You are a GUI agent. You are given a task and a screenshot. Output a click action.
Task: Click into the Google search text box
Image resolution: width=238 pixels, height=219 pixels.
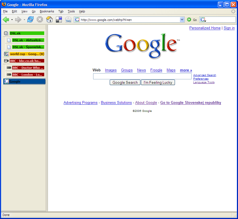[x=142, y=76]
